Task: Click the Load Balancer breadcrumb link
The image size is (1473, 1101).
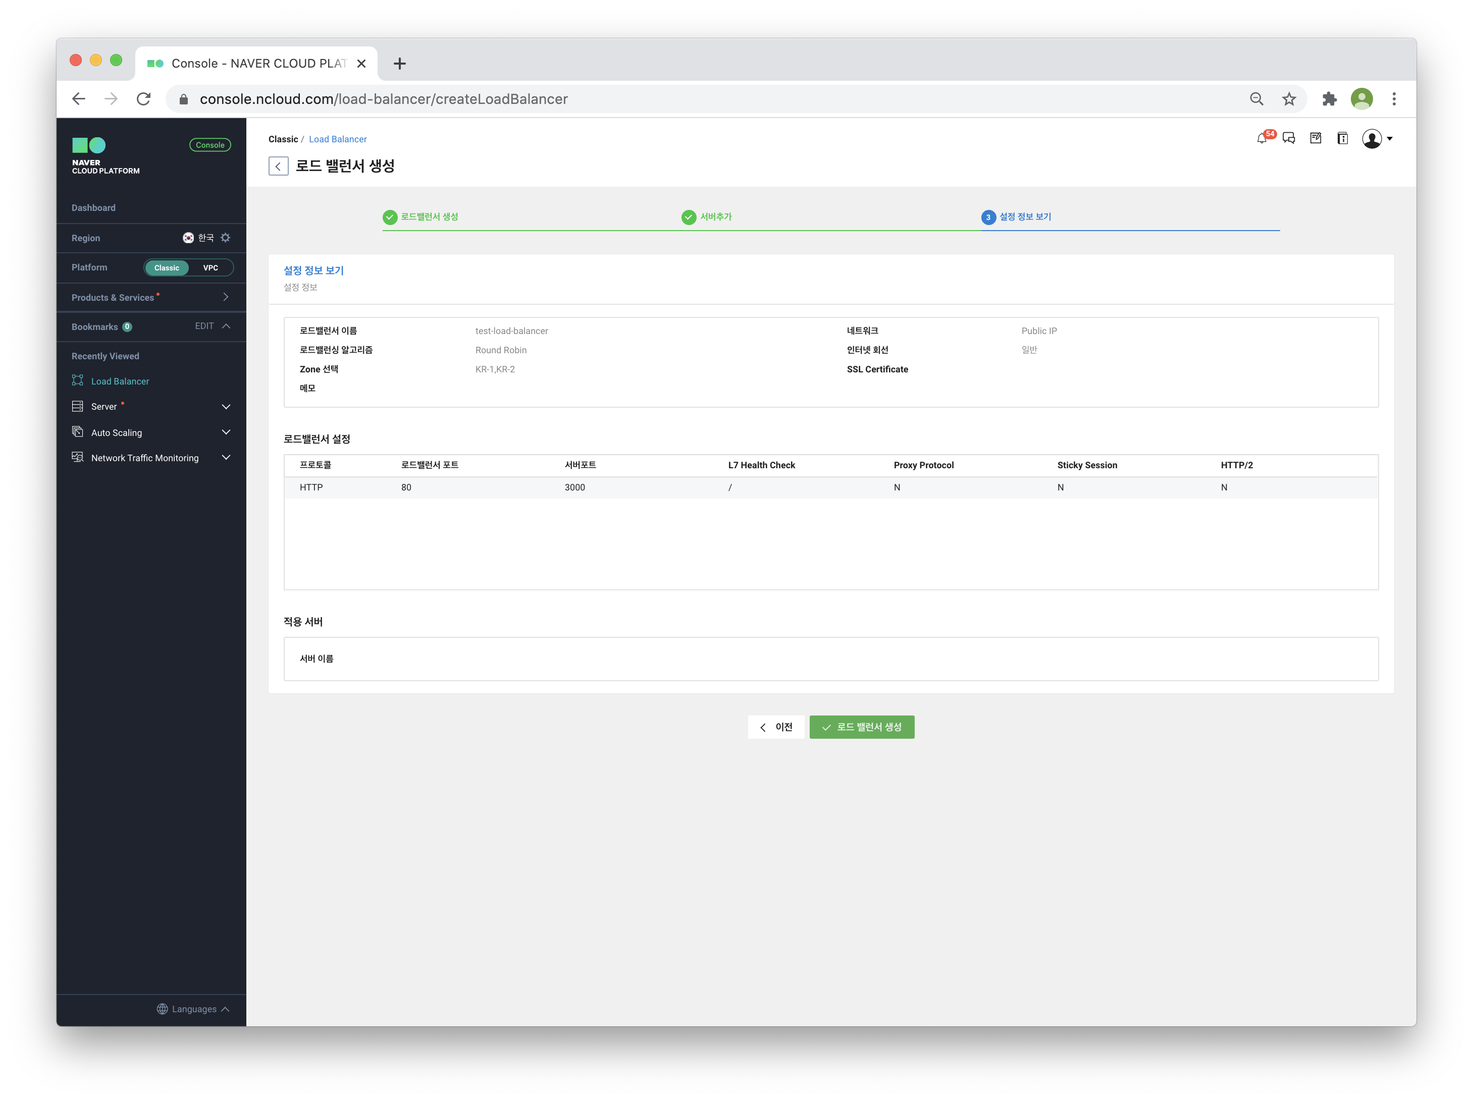Action: coord(338,139)
